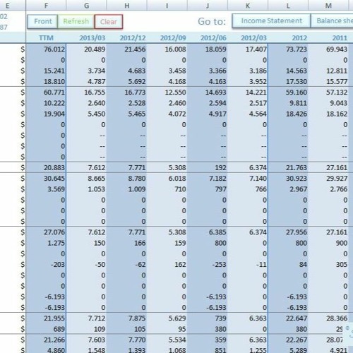Select the cell with value 60.771

46,92
